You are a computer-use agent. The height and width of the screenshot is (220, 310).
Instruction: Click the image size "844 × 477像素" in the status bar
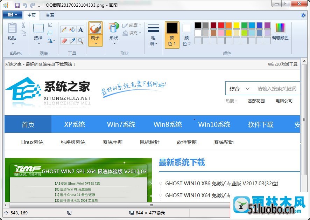(150, 213)
